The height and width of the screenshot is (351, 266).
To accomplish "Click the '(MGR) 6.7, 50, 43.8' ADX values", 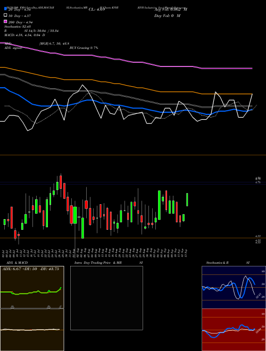I will point(54,44).
